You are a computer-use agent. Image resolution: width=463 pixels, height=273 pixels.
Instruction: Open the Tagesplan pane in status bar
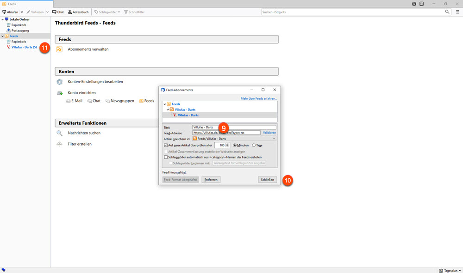[x=448, y=270]
